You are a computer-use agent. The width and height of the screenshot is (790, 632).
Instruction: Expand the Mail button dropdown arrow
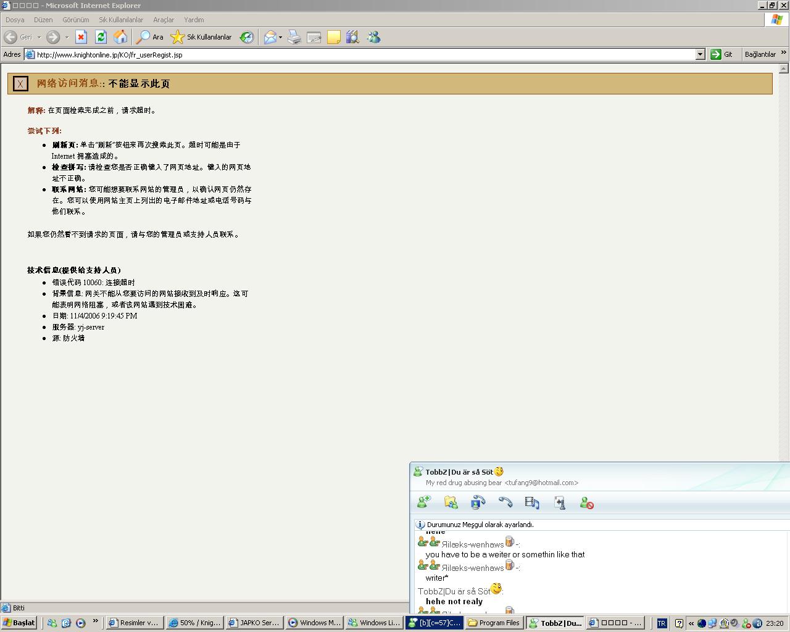(280, 37)
